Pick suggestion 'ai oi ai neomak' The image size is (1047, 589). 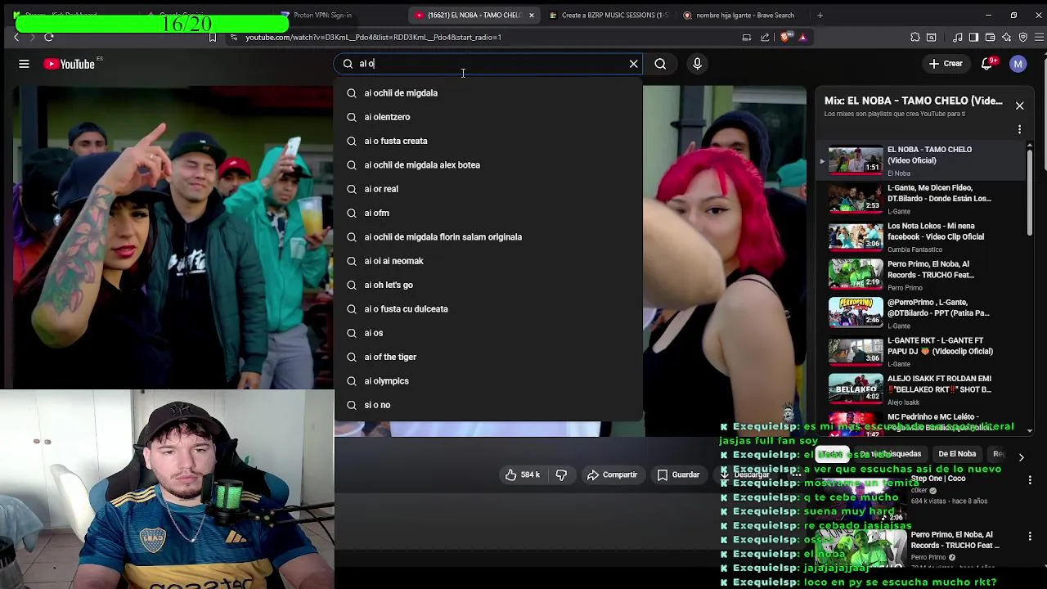(488, 261)
